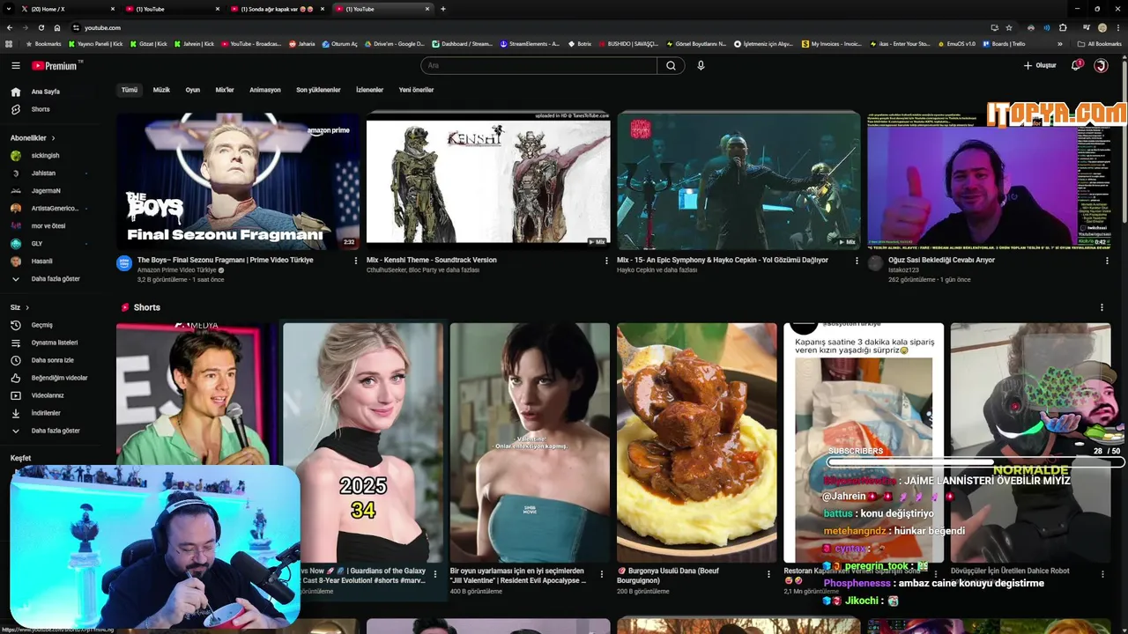1128x634 pixels.
Task: Open the Hasanli channel
Action: 41,262
